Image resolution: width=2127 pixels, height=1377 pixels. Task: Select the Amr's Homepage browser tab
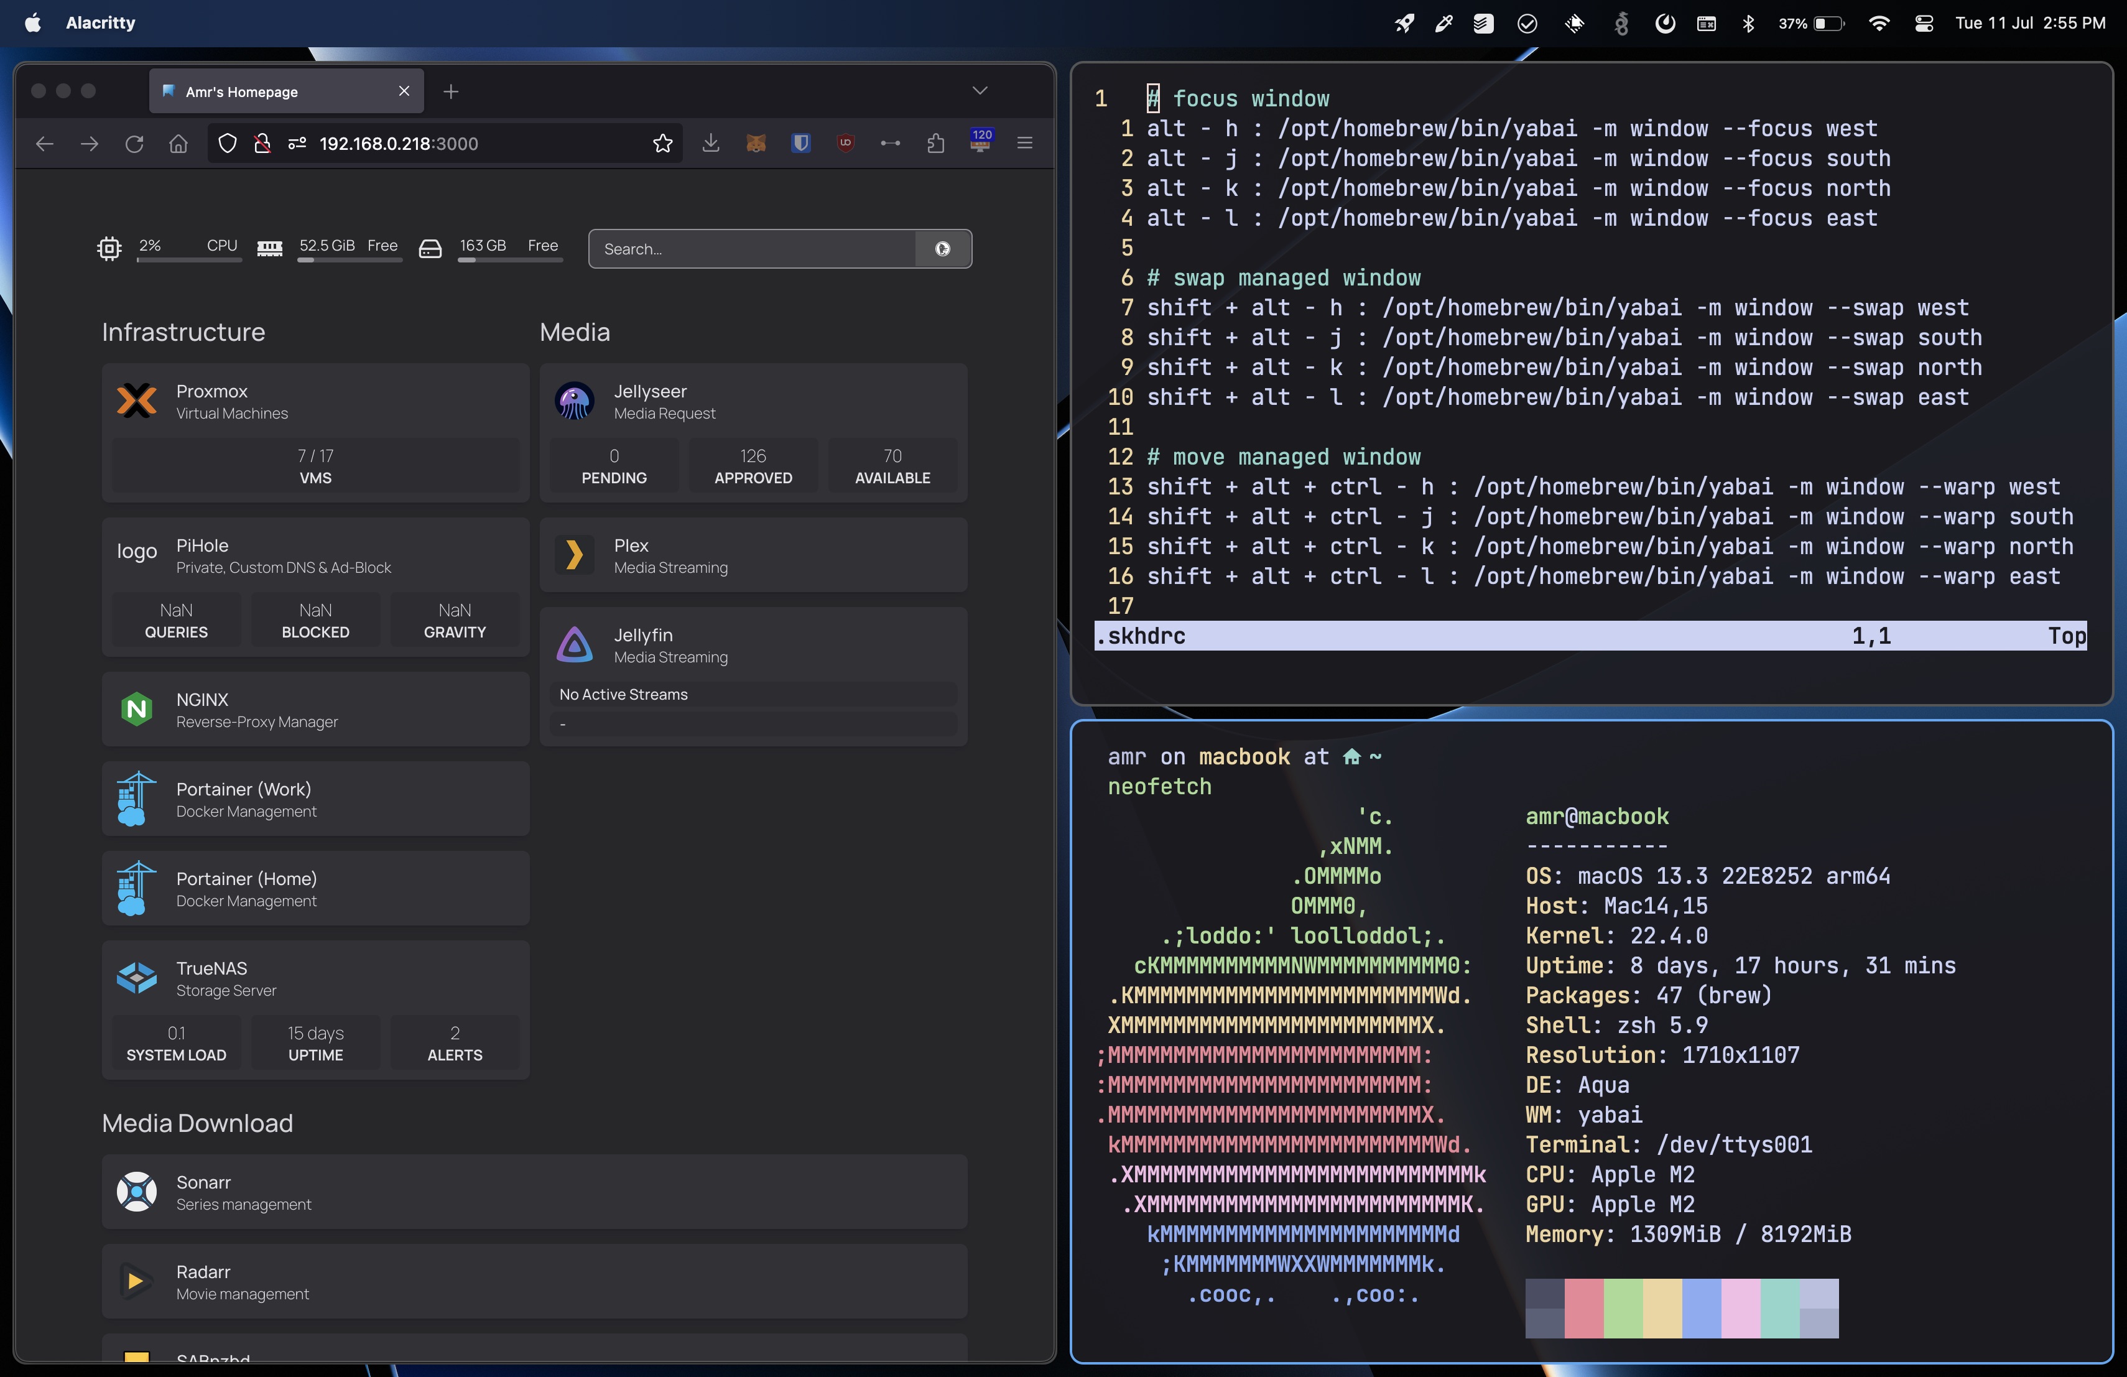(286, 91)
